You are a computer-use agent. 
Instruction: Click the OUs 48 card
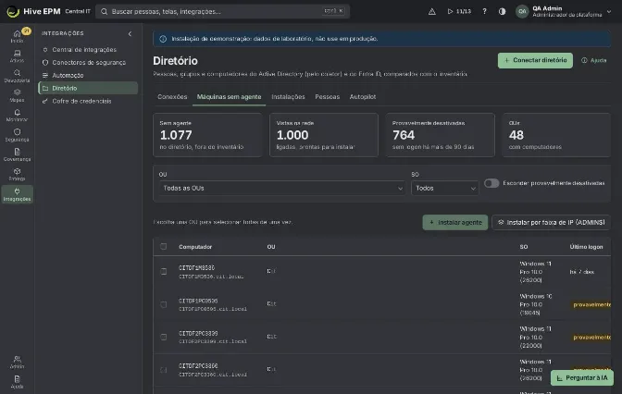click(x=556, y=135)
